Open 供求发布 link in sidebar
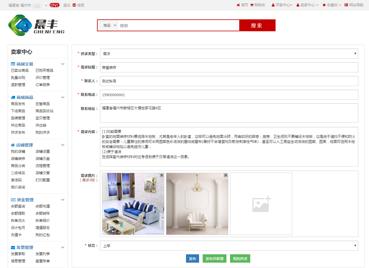The width and height of the screenshot is (369, 268). (x=18, y=133)
